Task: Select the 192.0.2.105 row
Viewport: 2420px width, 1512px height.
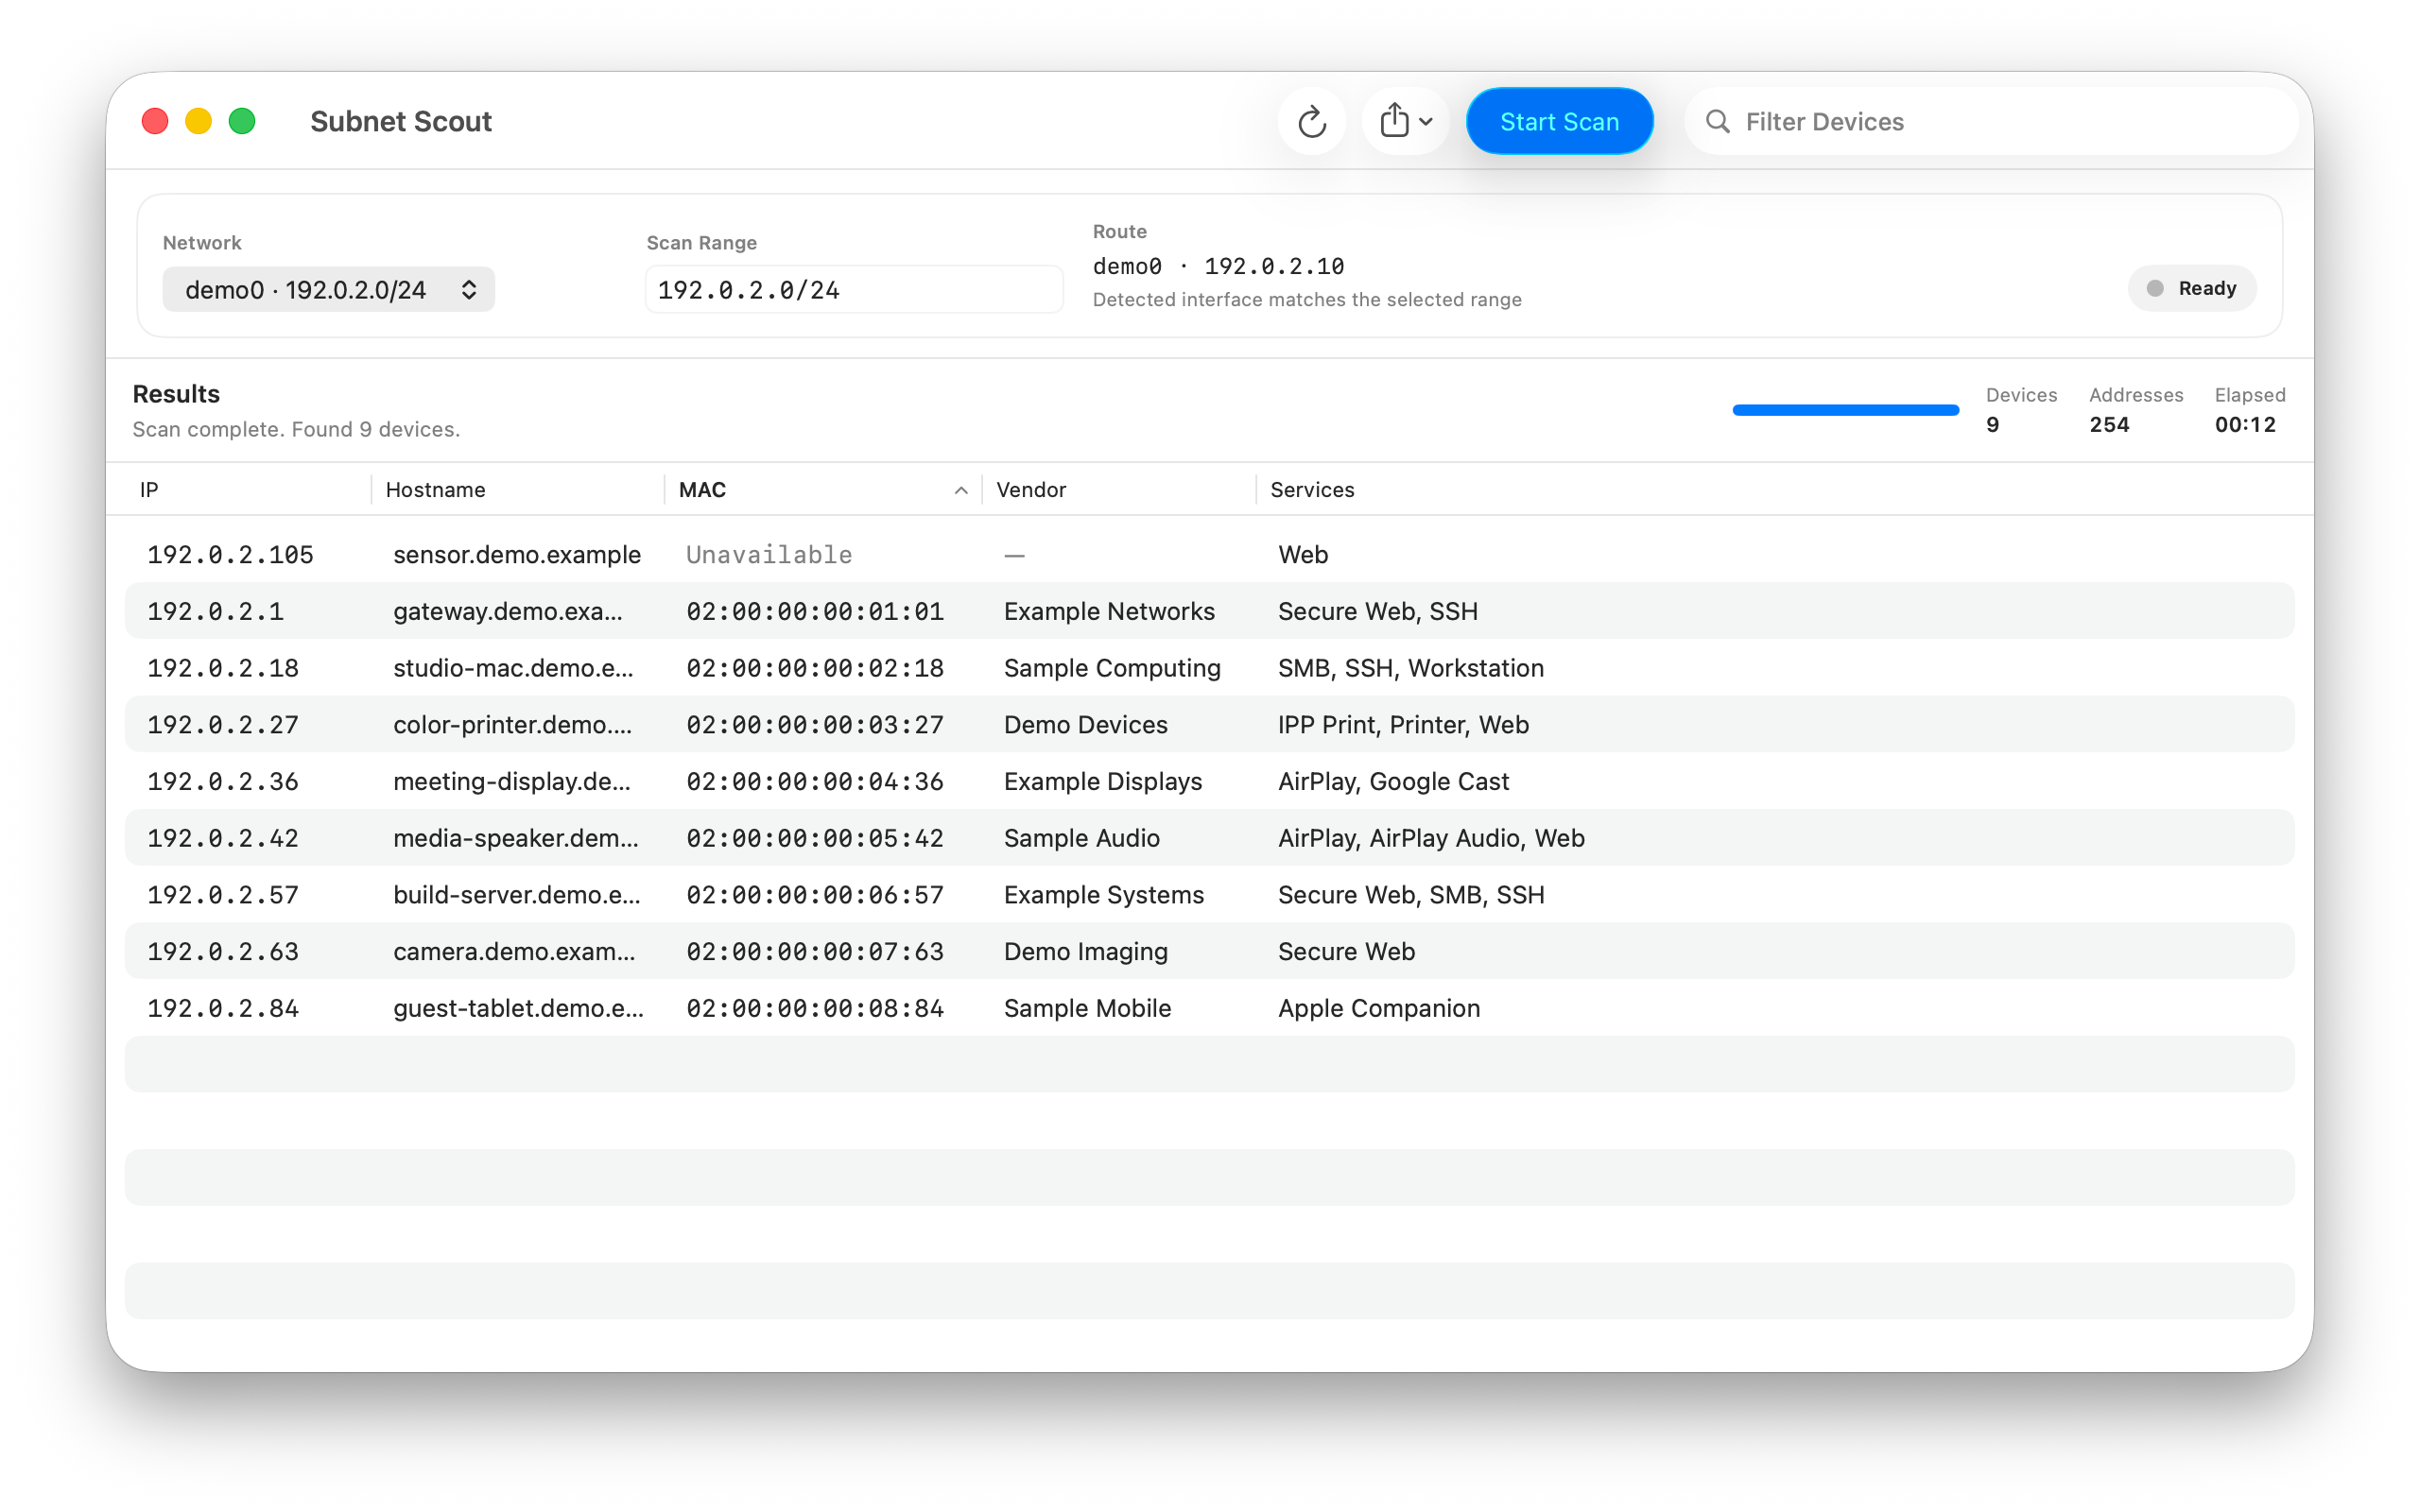Action: (x=1209, y=554)
